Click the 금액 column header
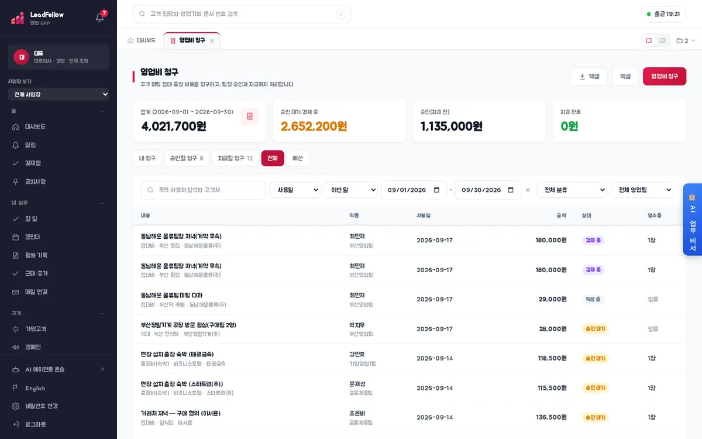The width and height of the screenshot is (702, 439). [561, 215]
